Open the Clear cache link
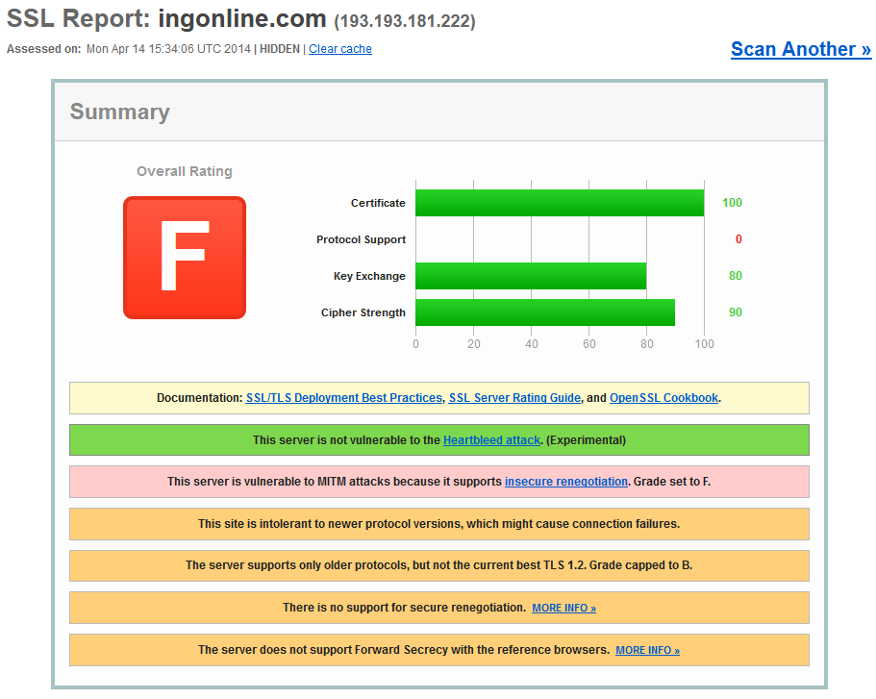This screenshot has width=876, height=699. [340, 49]
